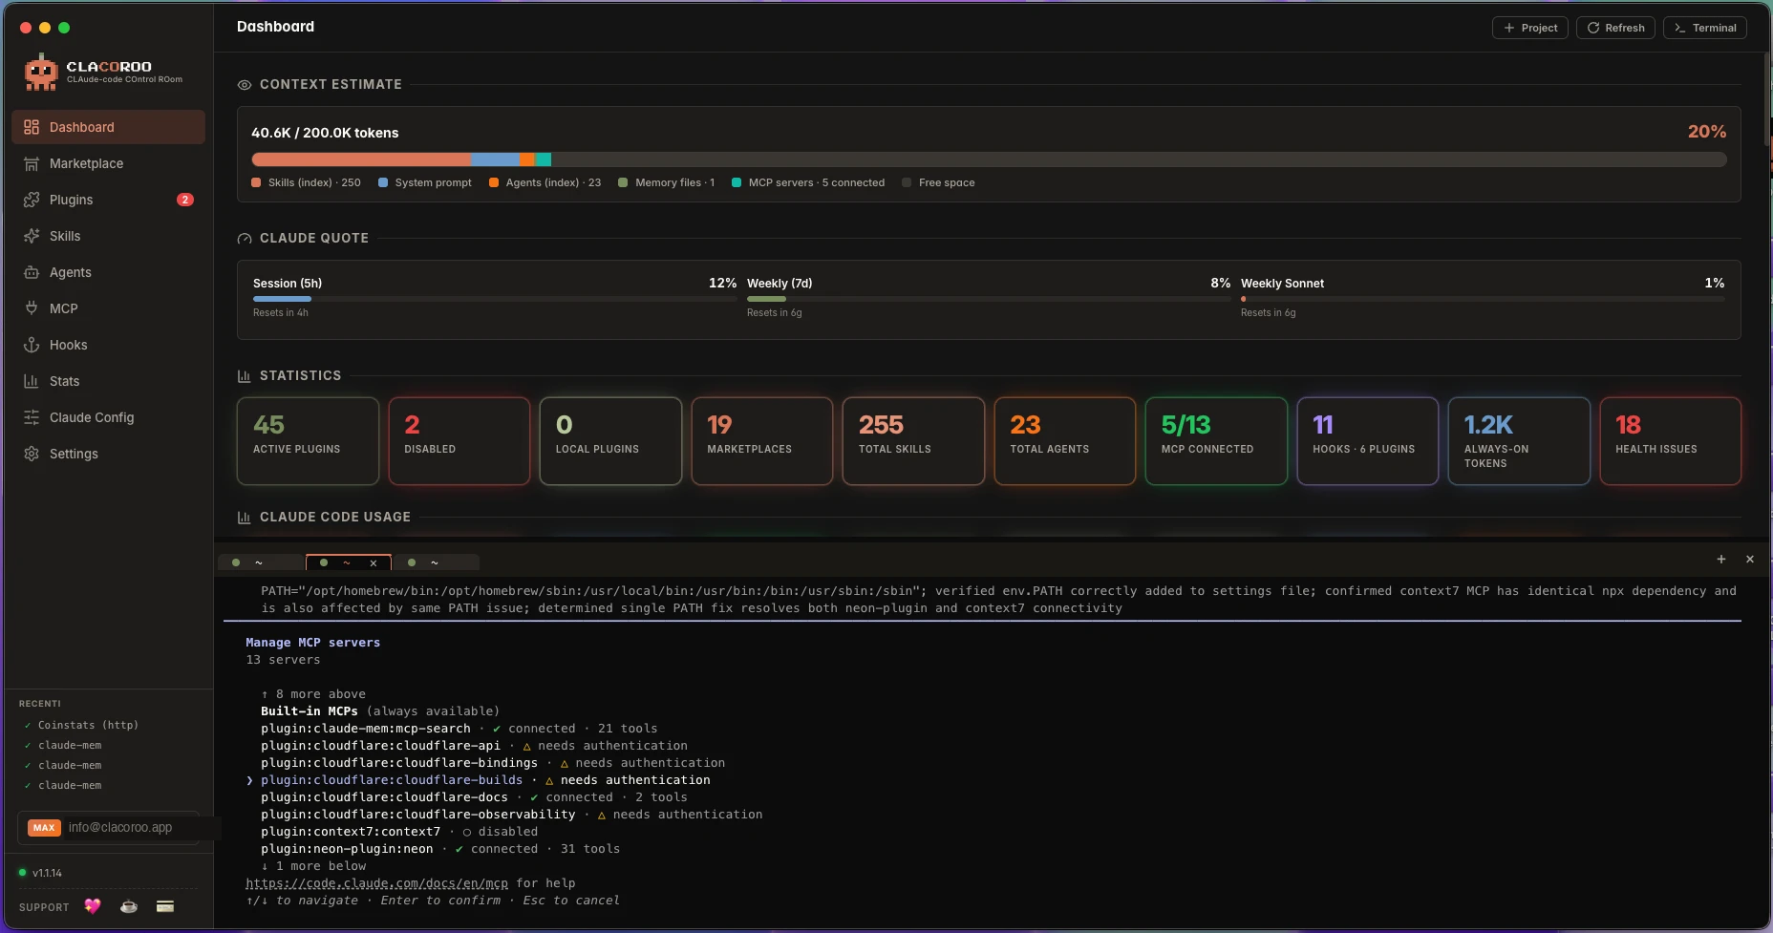This screenshot has width=1773, height=933.
Task: Switch to the first terminal tab
Action: pyautogui.click(x=261, y=562)
